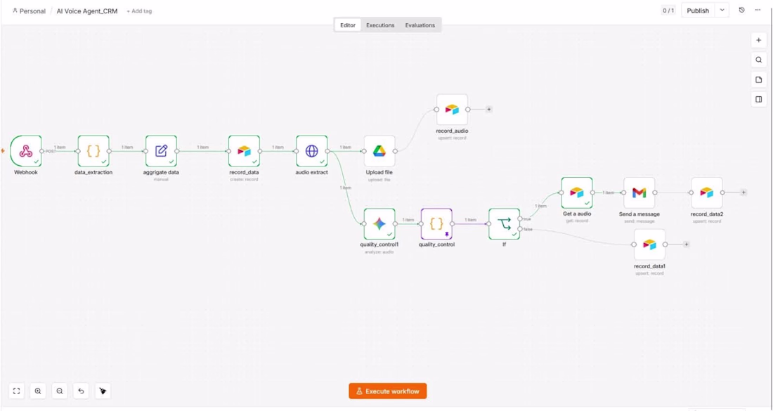Add a node after record_data2

[x=743, y=193]
